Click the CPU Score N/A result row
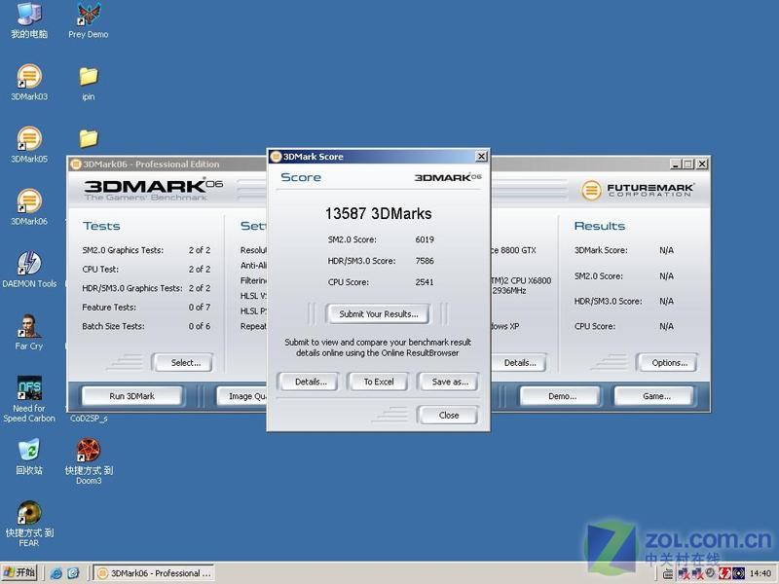 click(x=624, y=326)
